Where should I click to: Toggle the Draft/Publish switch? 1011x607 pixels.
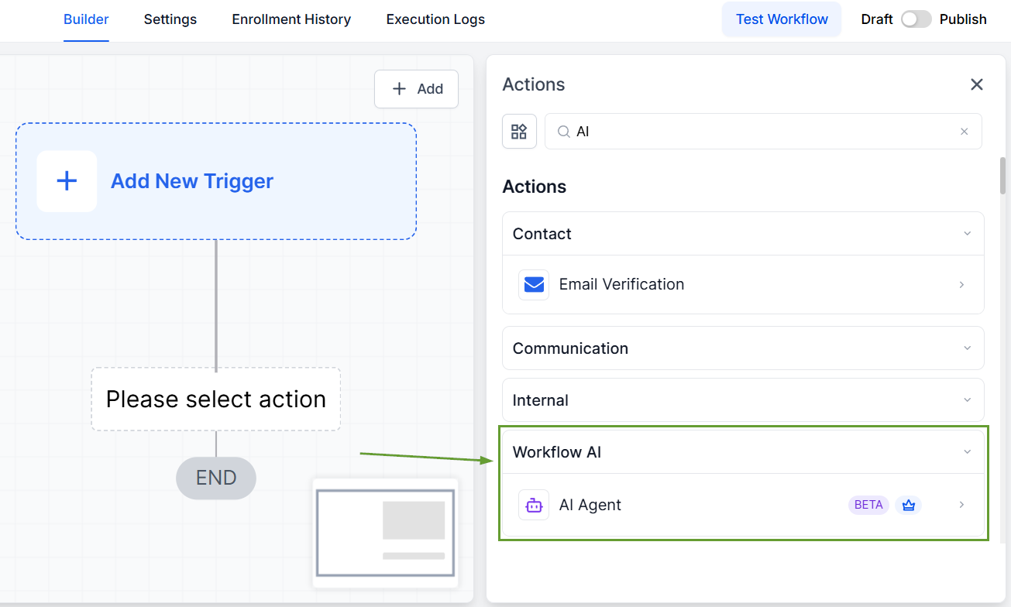[x=916, y=19]
